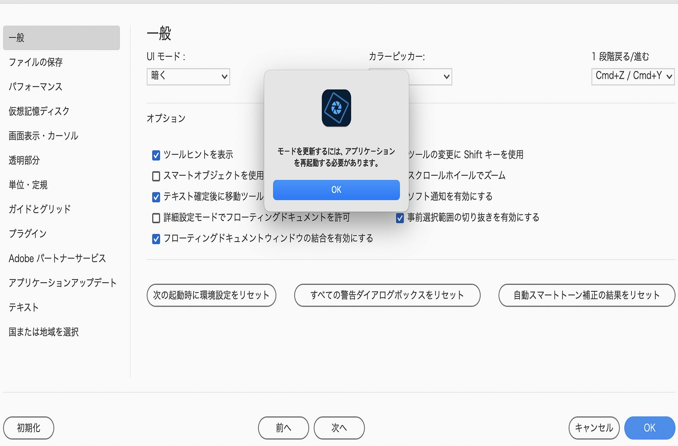Image resolution: width=678 pixels, height=446 pixels.
Task: Select the 一般 preferences category
Action: coord(62,38)
